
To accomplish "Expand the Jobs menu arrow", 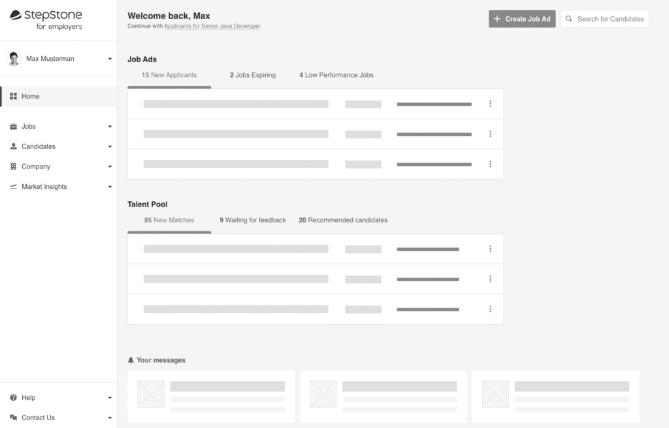I will pyautogui.click(x=110, y=127).
